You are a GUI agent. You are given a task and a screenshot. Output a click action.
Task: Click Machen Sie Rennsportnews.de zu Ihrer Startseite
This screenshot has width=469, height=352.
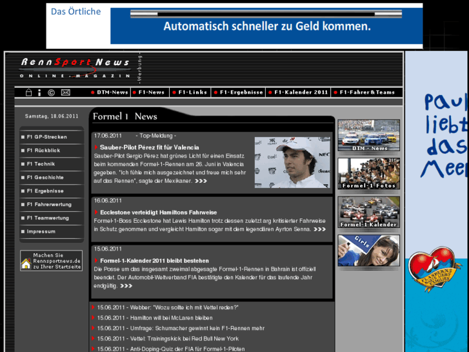pyautogui.click(x=51, y=261)
